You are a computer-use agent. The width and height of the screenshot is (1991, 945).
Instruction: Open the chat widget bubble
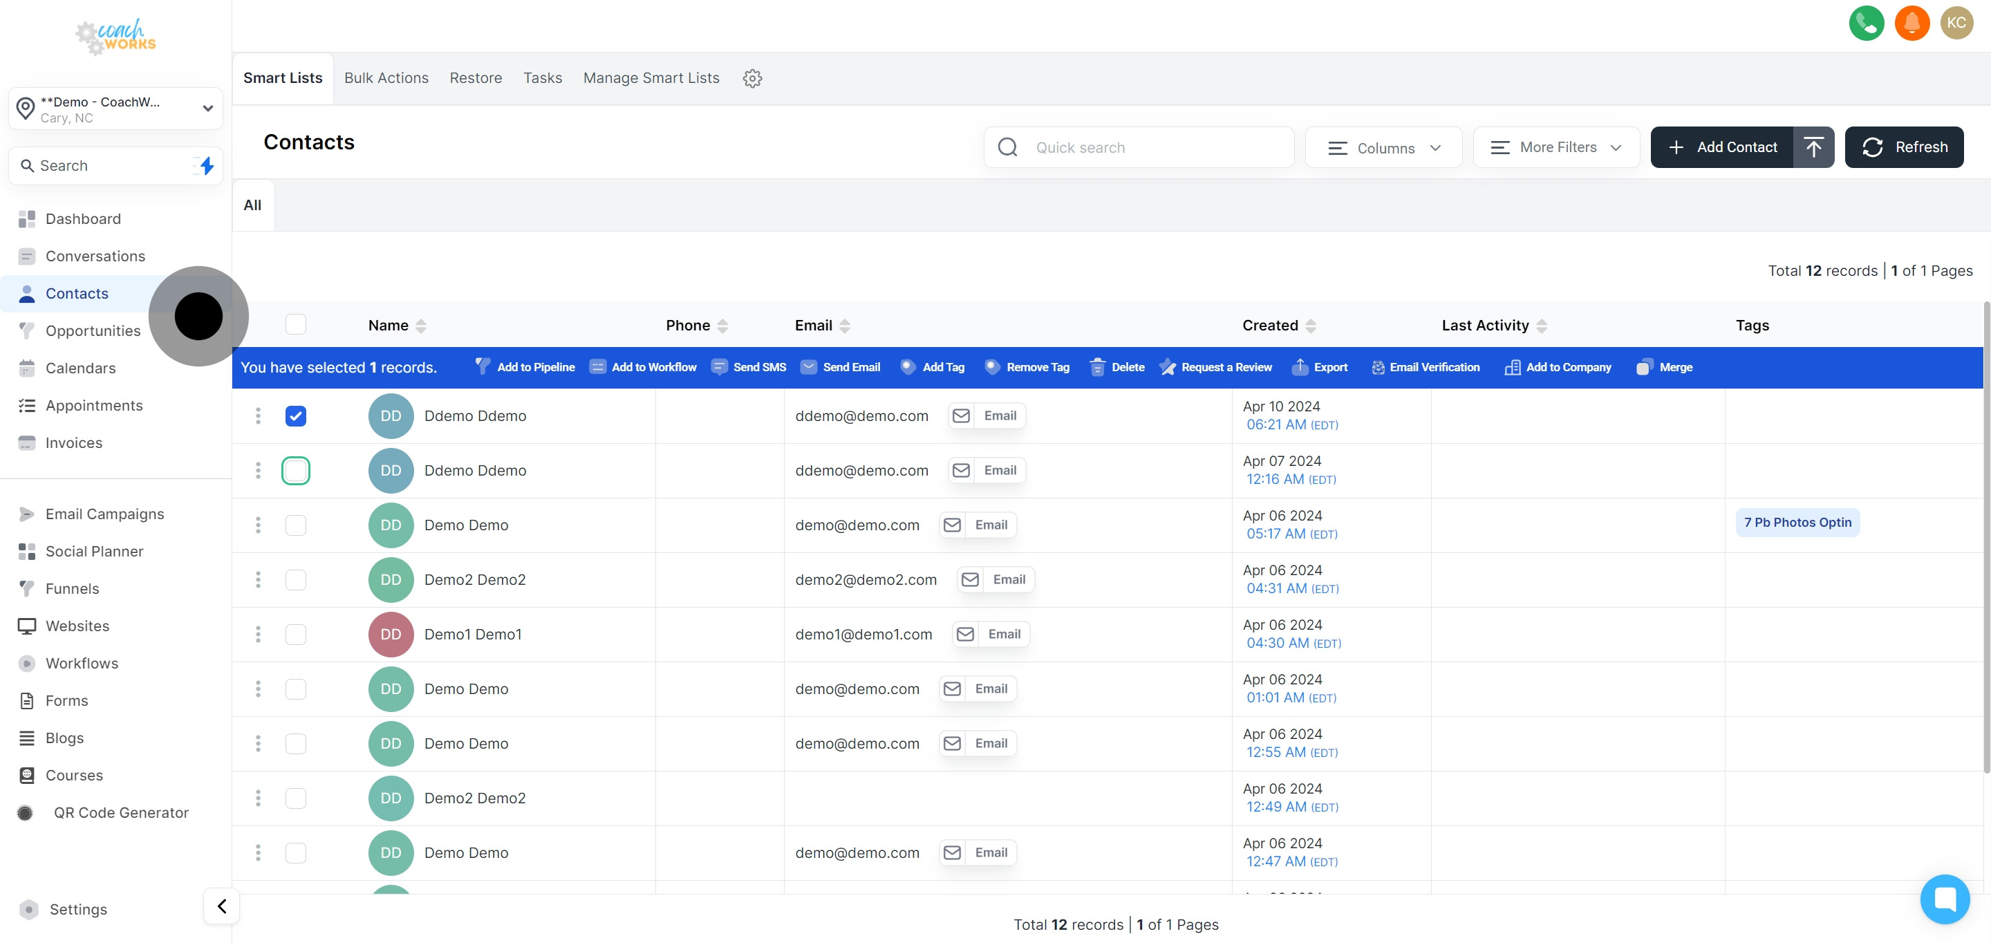pos(1944,899)
